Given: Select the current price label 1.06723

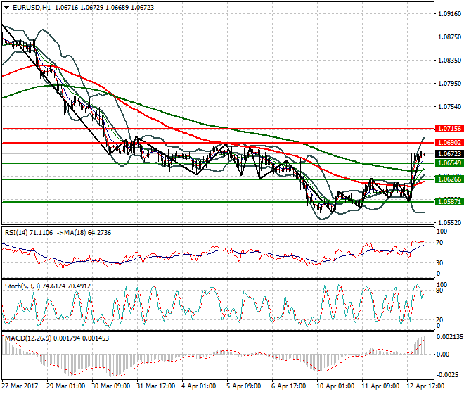Looking at the screenshot, I should (449, 154).
